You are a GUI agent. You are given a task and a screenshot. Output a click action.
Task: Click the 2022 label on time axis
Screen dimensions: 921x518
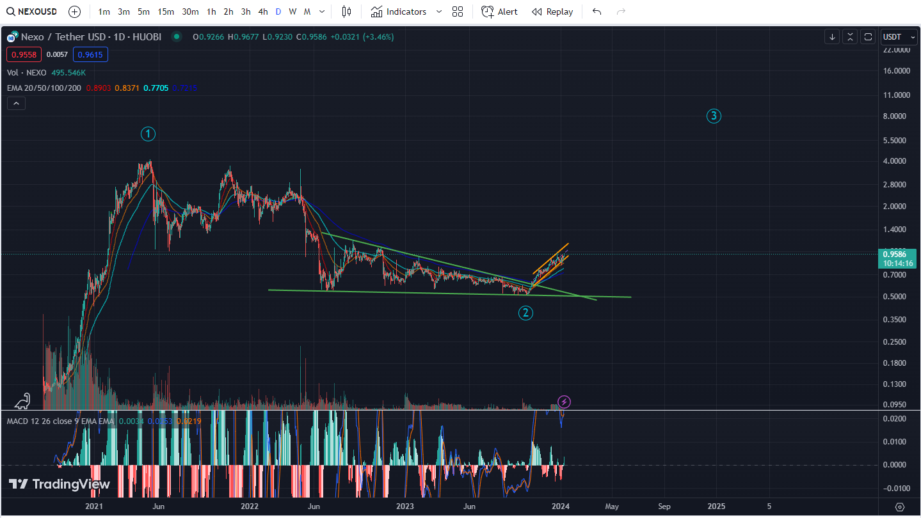(x=250, y=506)
